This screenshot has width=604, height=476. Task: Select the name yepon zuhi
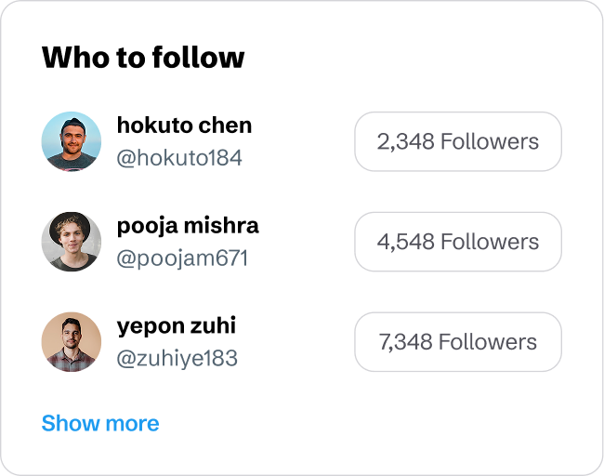(x=176, y=326)
